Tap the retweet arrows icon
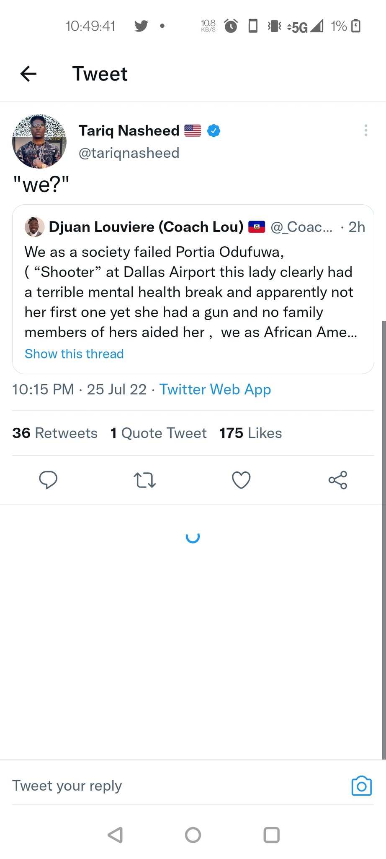This screenshot has height=859, width=386. click(145, 480)
